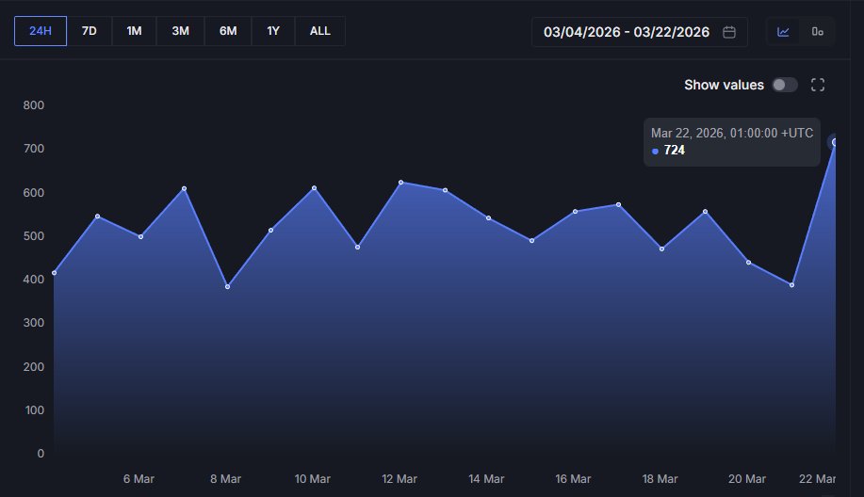Click the 16 Mar x-axis label
Screen dimensions: 864x497
[x=573, y=479]
